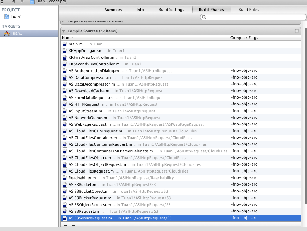Select the ASICloudFilesObjectRequest.m row
The width and height of the screenshot is (307, 231).
tap(181, 164)
